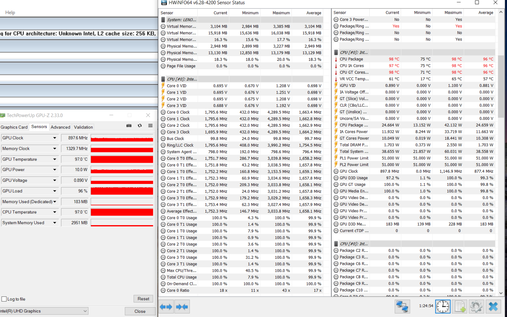Switch to the Advanced tab

[60, 127]
